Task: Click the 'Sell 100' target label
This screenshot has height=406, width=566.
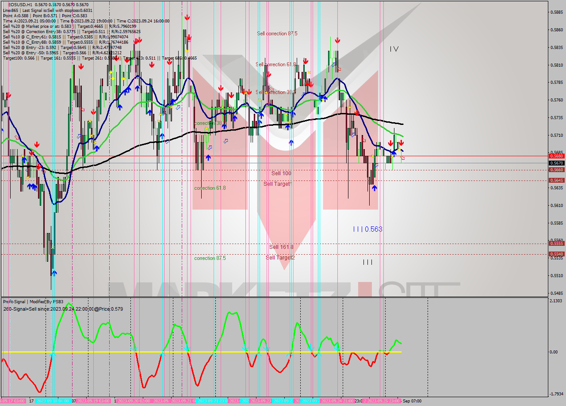Action: click(x=281, y=173)
